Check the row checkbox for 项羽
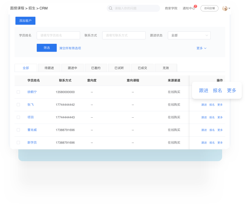Image resolution: width=245 pixels, height=204 pixels. (x=18, y=117)
